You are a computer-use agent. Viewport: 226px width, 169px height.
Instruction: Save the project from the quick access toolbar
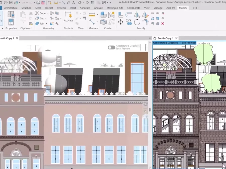pos(11,2)
